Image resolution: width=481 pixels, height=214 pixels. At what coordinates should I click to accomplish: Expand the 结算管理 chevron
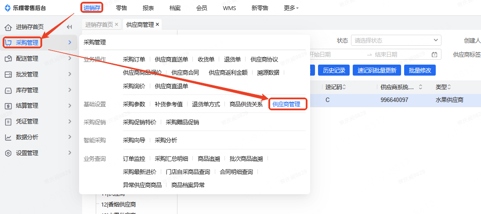coord(70,105)
